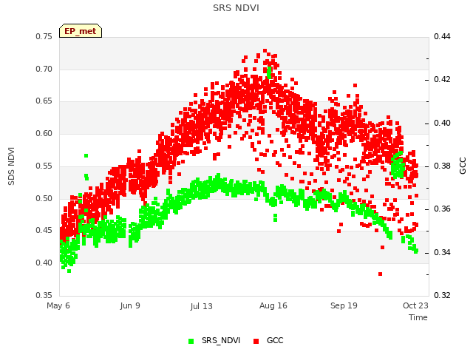Click the 0.65 left axis value

(x=44, y=101)
